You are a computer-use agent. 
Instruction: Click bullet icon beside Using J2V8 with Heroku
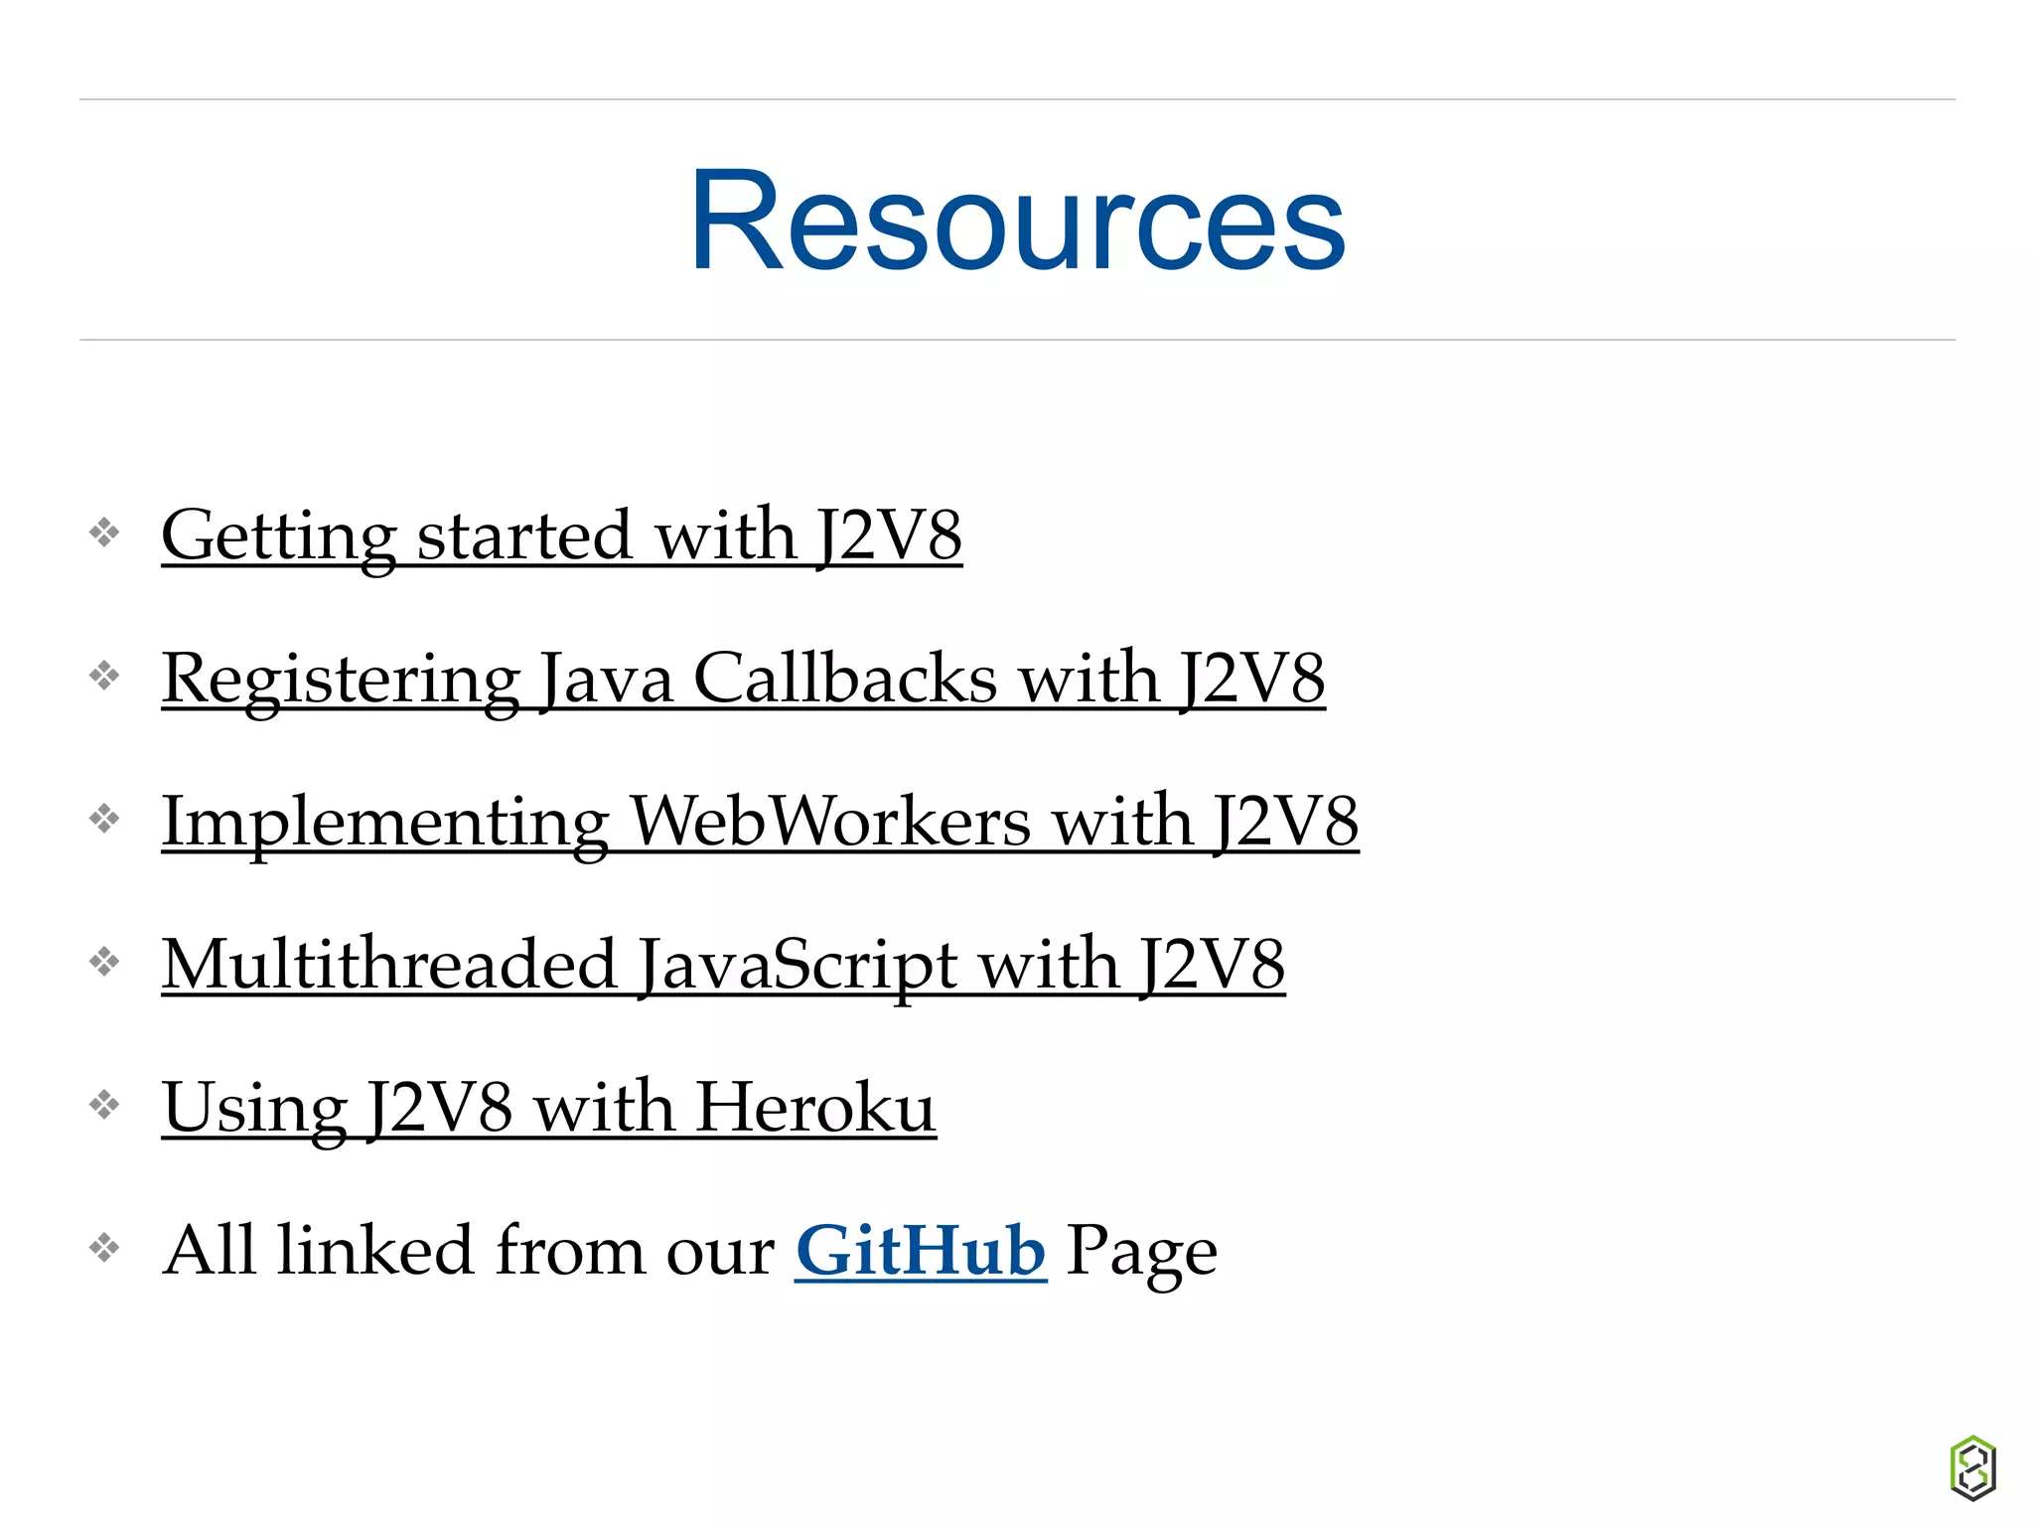104,1105
